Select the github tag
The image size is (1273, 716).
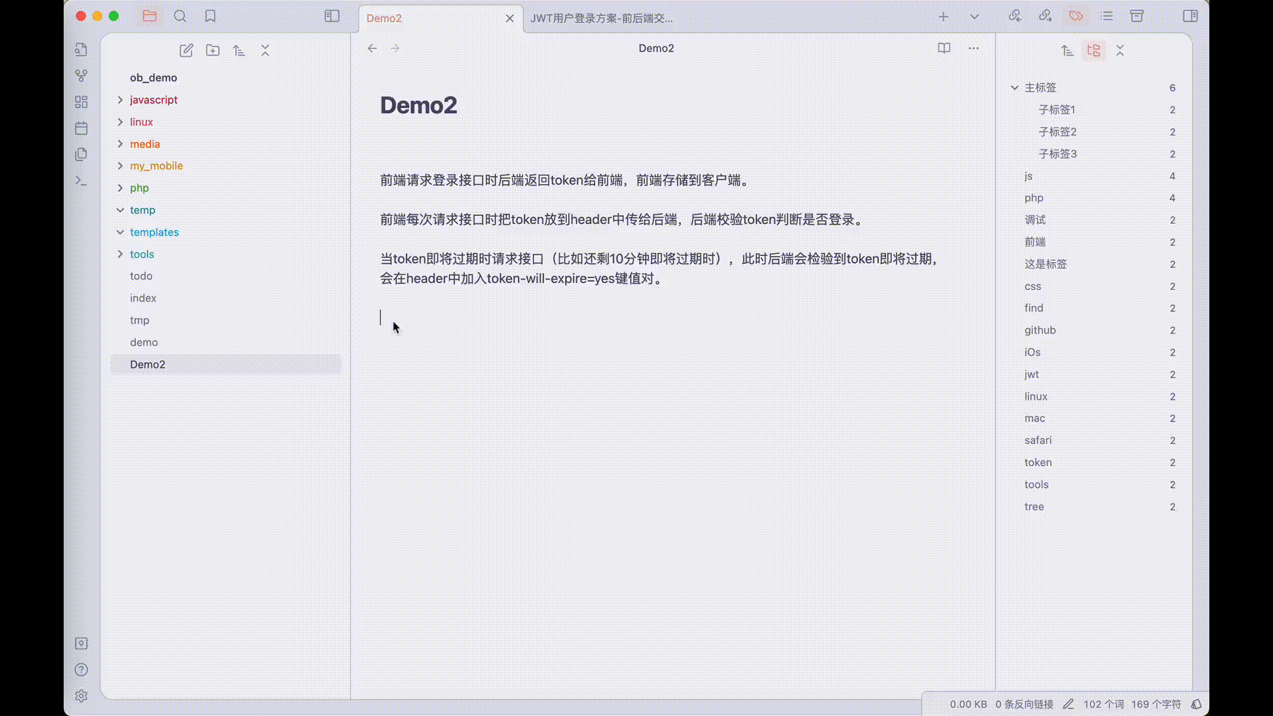(x=1040, y=330)
